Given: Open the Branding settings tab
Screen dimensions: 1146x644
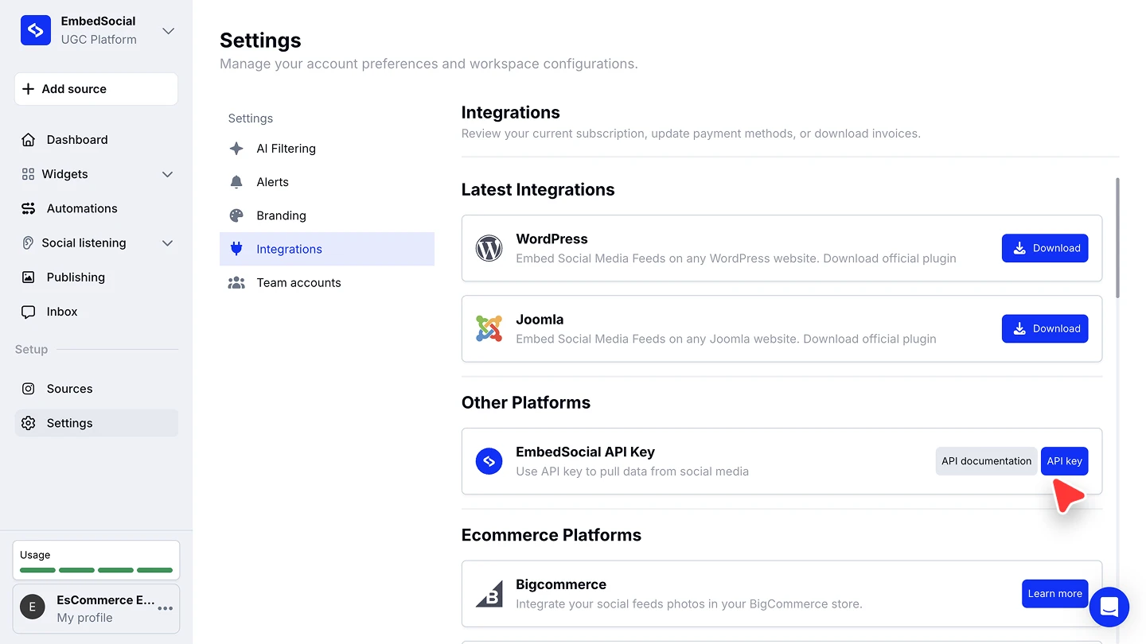Looking at the screenshot, I should pyautogui.click(x=327, y=215).
